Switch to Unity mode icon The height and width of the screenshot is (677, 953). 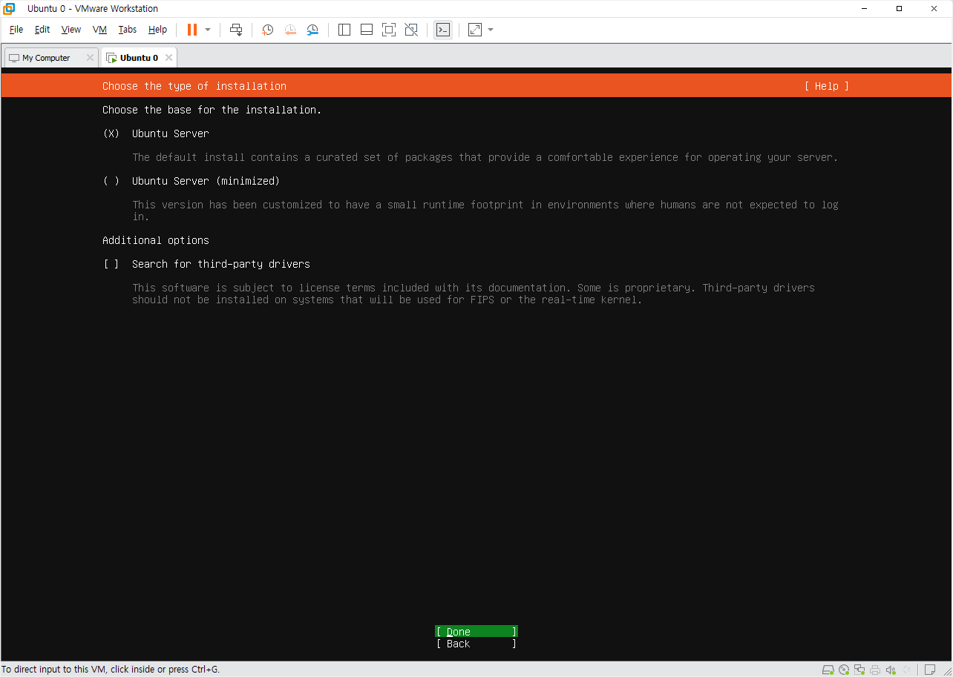pos(411,30)
